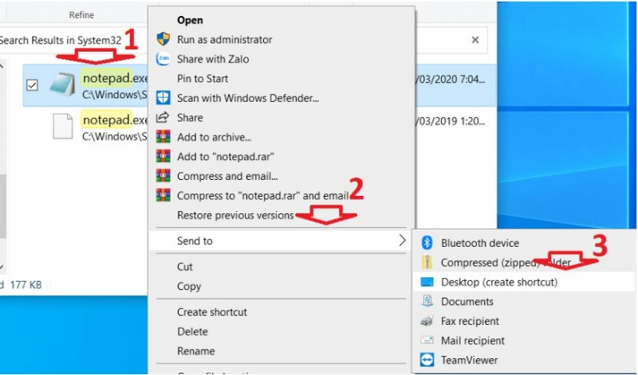Choose Open from the context menu
Screen dimensions: 638x375
coord(190,20)
